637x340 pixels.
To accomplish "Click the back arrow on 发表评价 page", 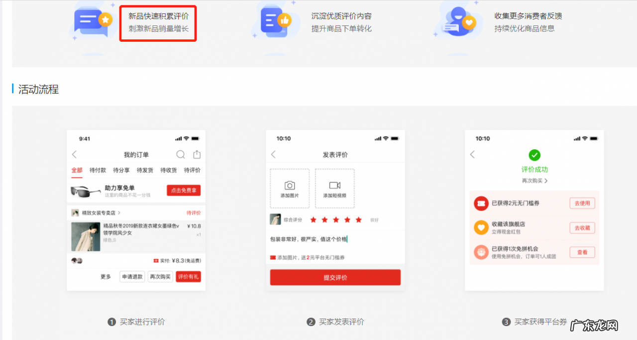I will pyautogui.click(x=273, y=154).
